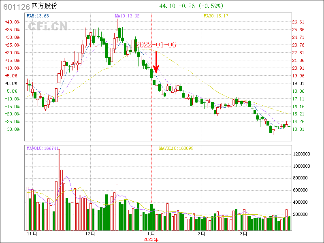
Task: Click the CFi.CN watermark logo
Action: point(47,27)
